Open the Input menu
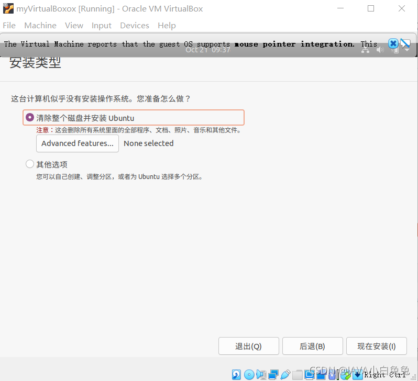 [x=101, y=26]
